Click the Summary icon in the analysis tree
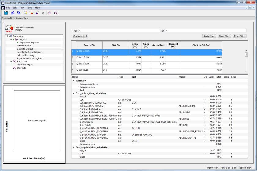This screenshot has height=171, width=257. click(11, 36)
